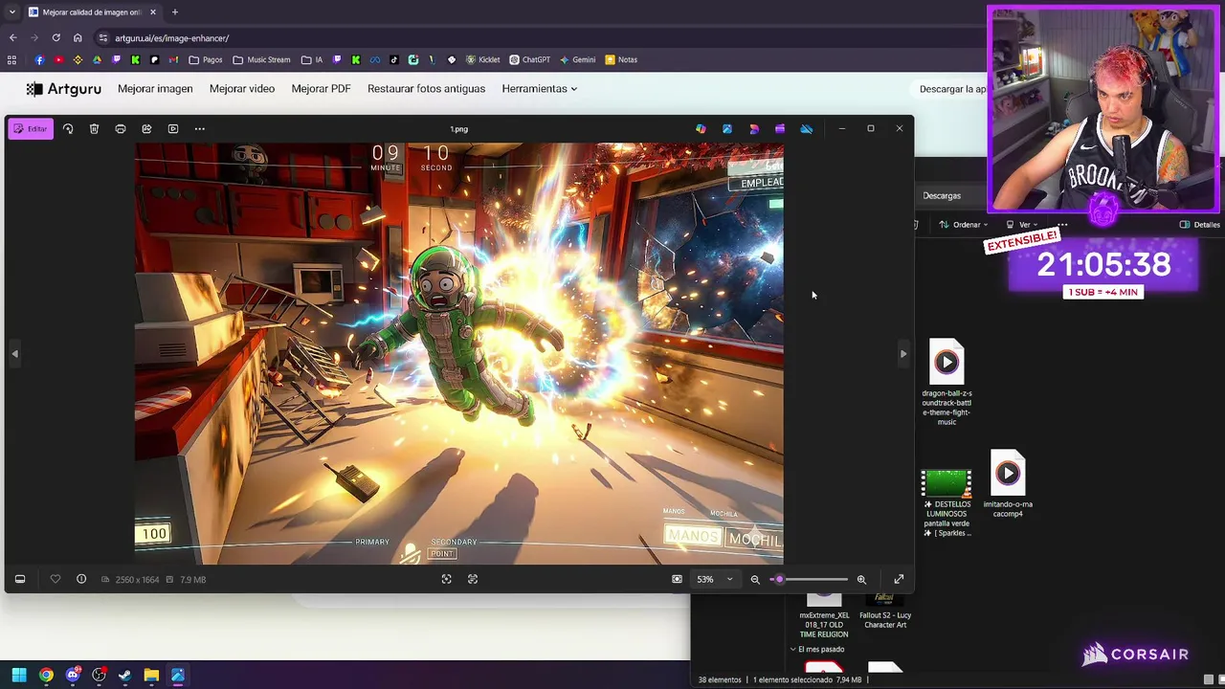Open Discord from taskbar

pyautogui.click(x=73, y=676)
